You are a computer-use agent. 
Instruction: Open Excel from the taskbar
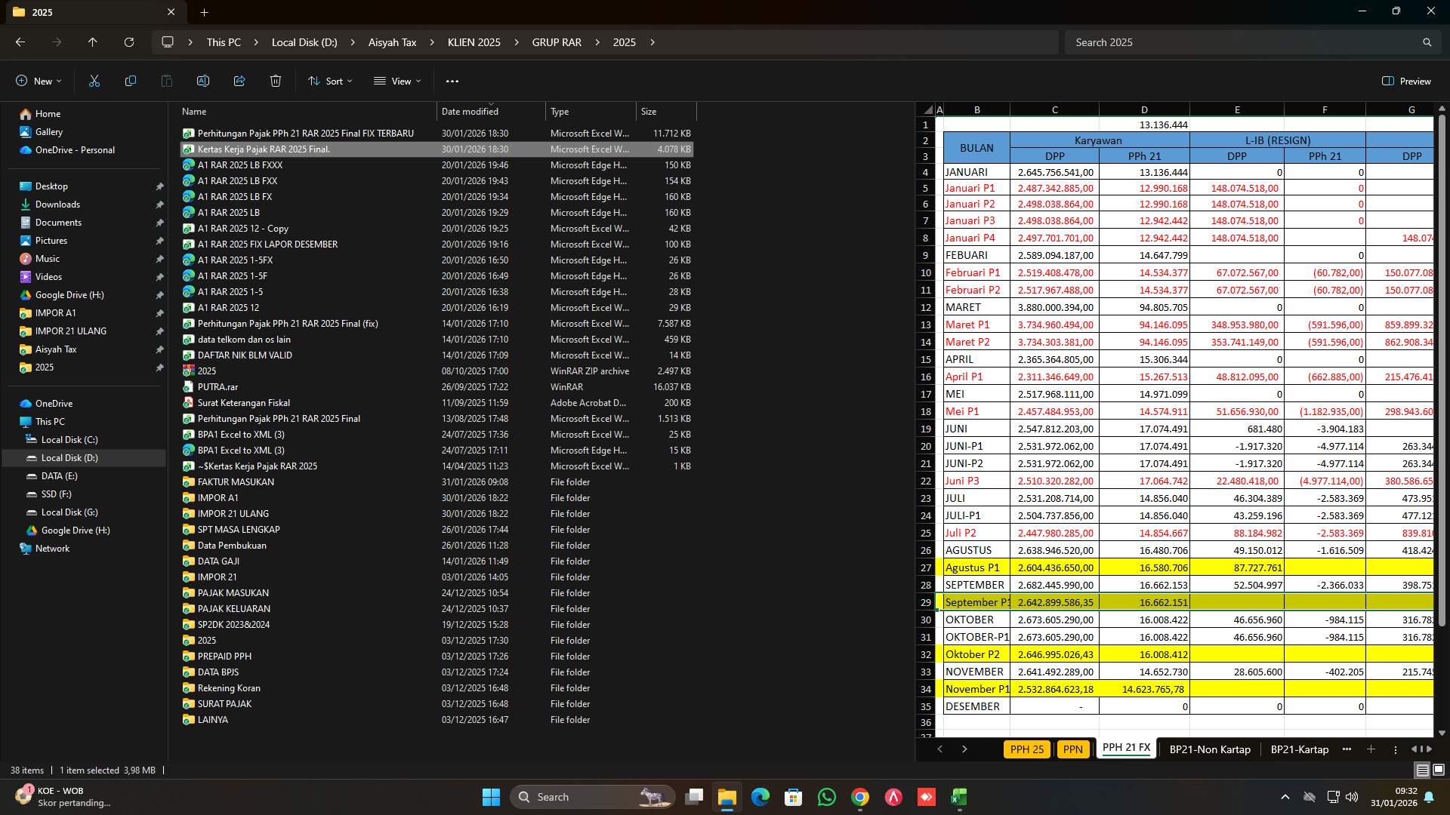click(960, 796)
